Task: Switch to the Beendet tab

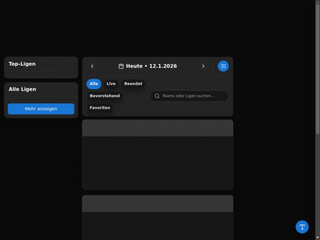Action: coord(133,84)
